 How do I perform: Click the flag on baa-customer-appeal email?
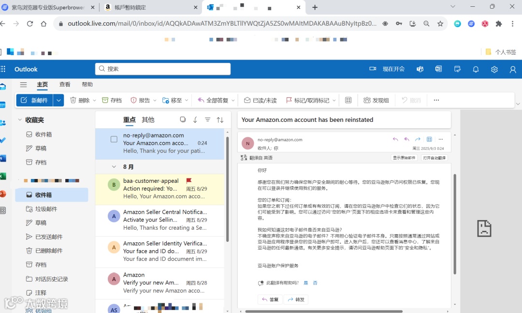[x=189, y=180]
